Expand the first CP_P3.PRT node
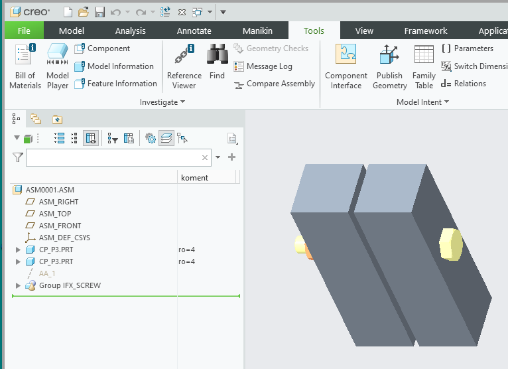The width and height of the screenshot is (508, 369). [18, 250]
